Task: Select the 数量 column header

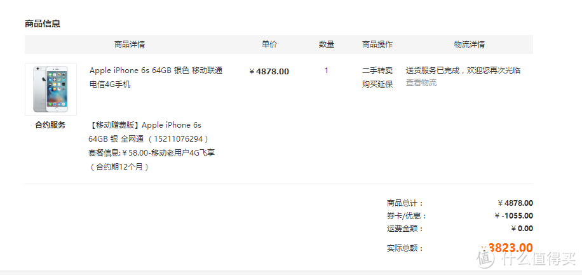Action: [327, 44]
